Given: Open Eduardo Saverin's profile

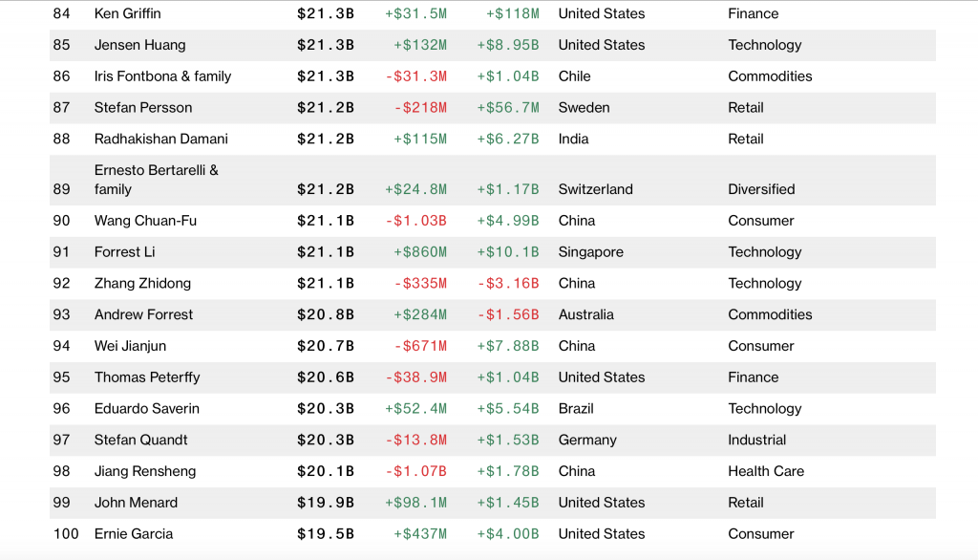Looking at the screenshot, I should pyautogui.click(x=146, y=409).
